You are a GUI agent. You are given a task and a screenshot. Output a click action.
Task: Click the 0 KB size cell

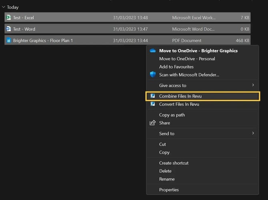(245, 29)
